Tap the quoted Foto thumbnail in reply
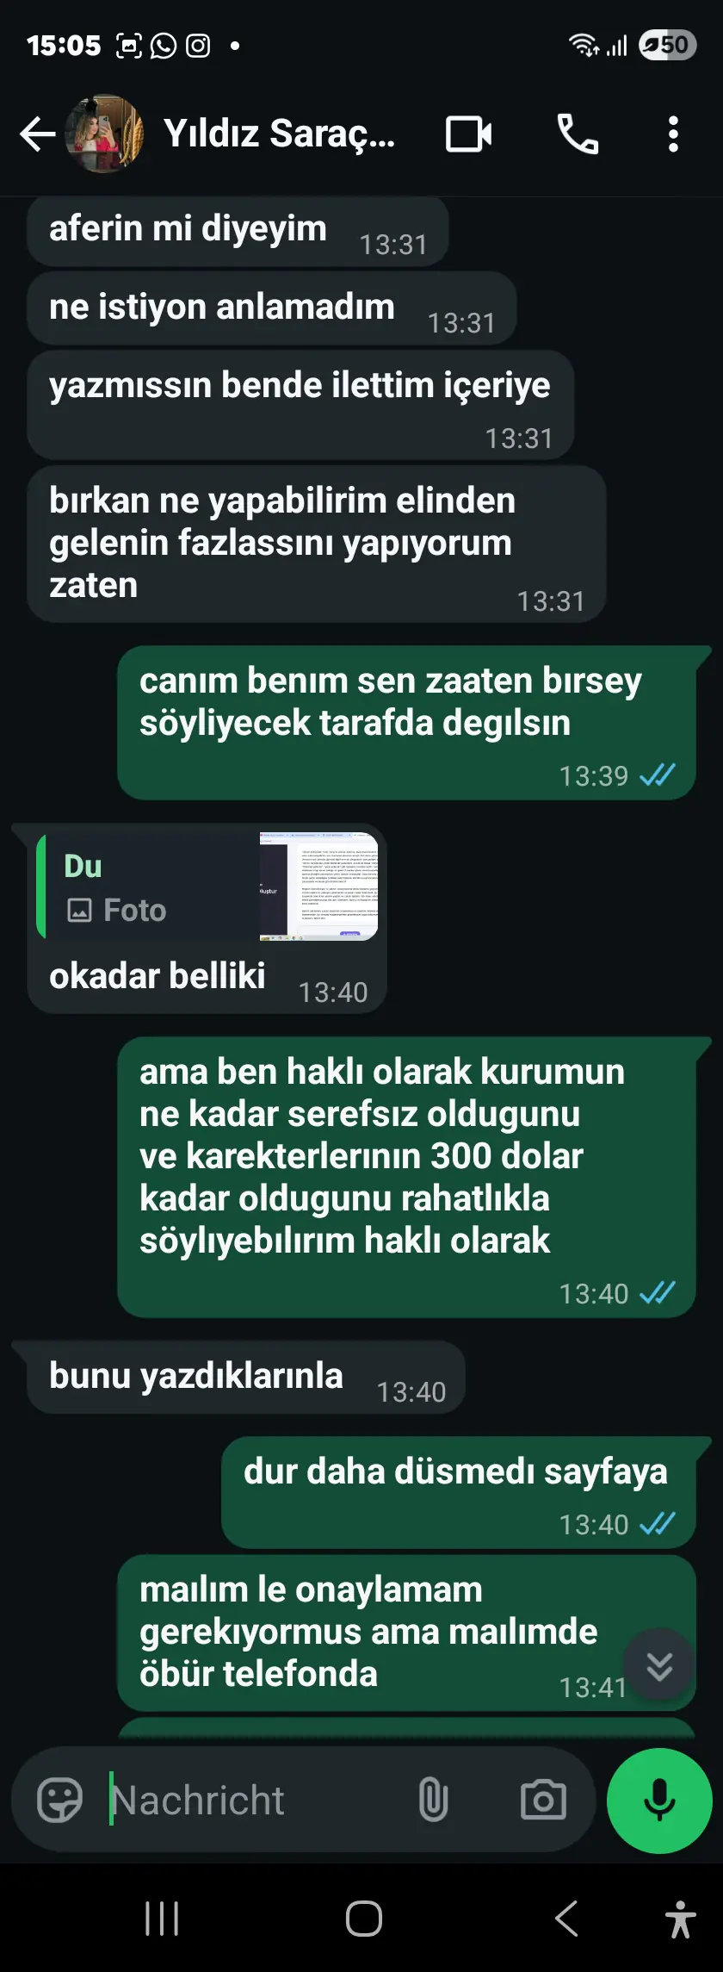 318,886
